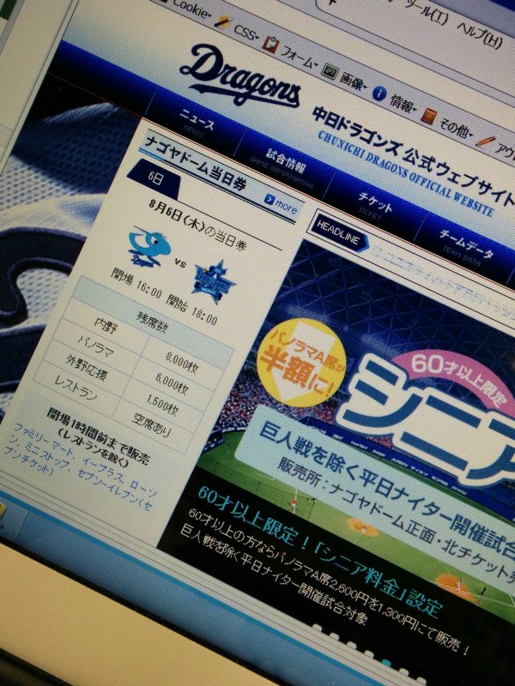This screenshot has height=686, width=515.
Task: Click the blue 情報 info icon
Action: click(379, 93)
